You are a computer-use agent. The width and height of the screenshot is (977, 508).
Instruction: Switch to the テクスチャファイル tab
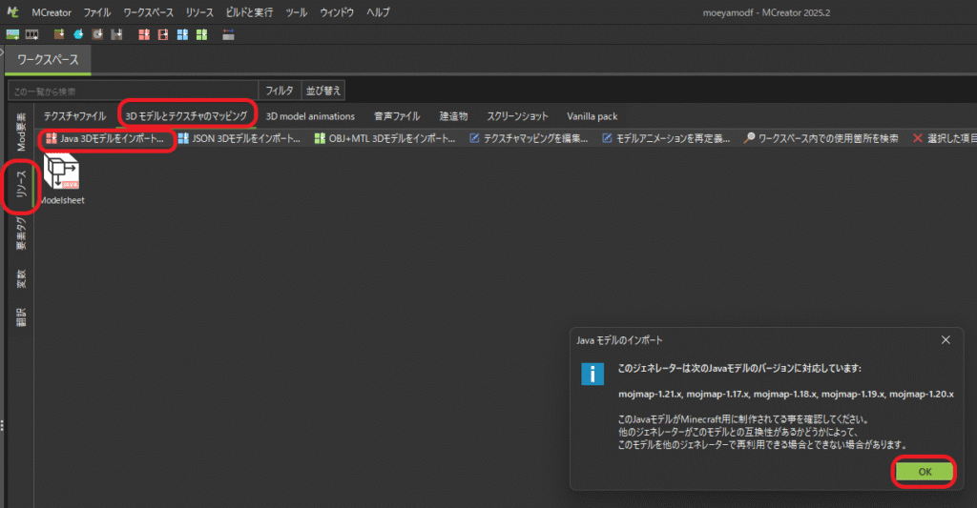click(x=75, y=116)
